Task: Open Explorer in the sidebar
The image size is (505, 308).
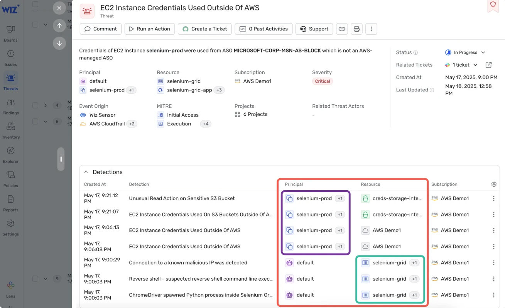Action: click(x=11, y=155)
